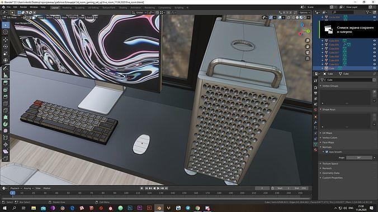Viewport: 378px width, 212px height.
Task: Switch to the UV Editing workspace tab
Action: click(x=93, y=8)
